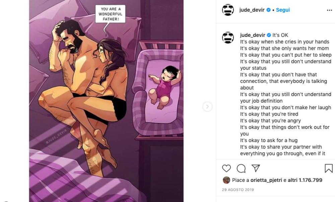Click the avatar next to the caption

[x=228, y=38]
